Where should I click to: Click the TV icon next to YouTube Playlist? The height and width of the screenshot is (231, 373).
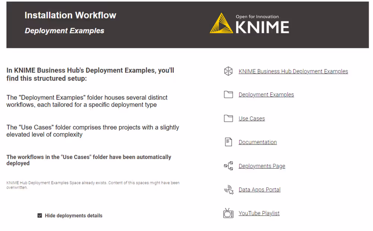[228, 213]
